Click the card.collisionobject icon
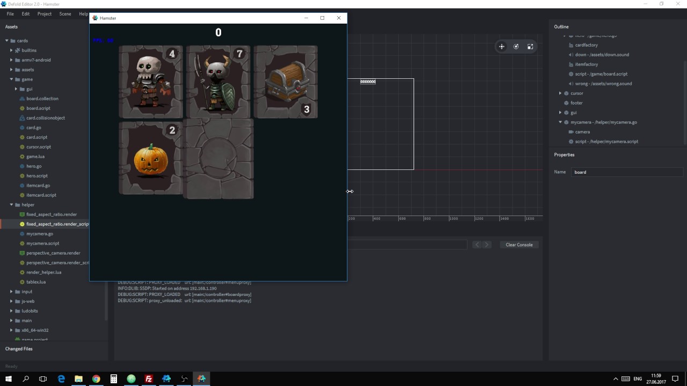 (x=22, y=118)
